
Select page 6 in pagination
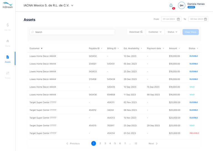coord(120,143)
